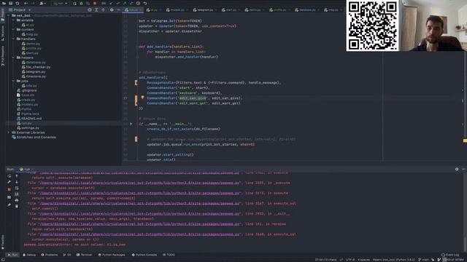Screen dimensions: 467x262
Task: Select README.md in project tree
Action: coord(31,118)
